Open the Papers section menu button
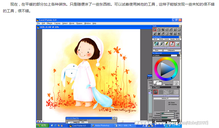This screenshot has height=128, width=219. 178,87
